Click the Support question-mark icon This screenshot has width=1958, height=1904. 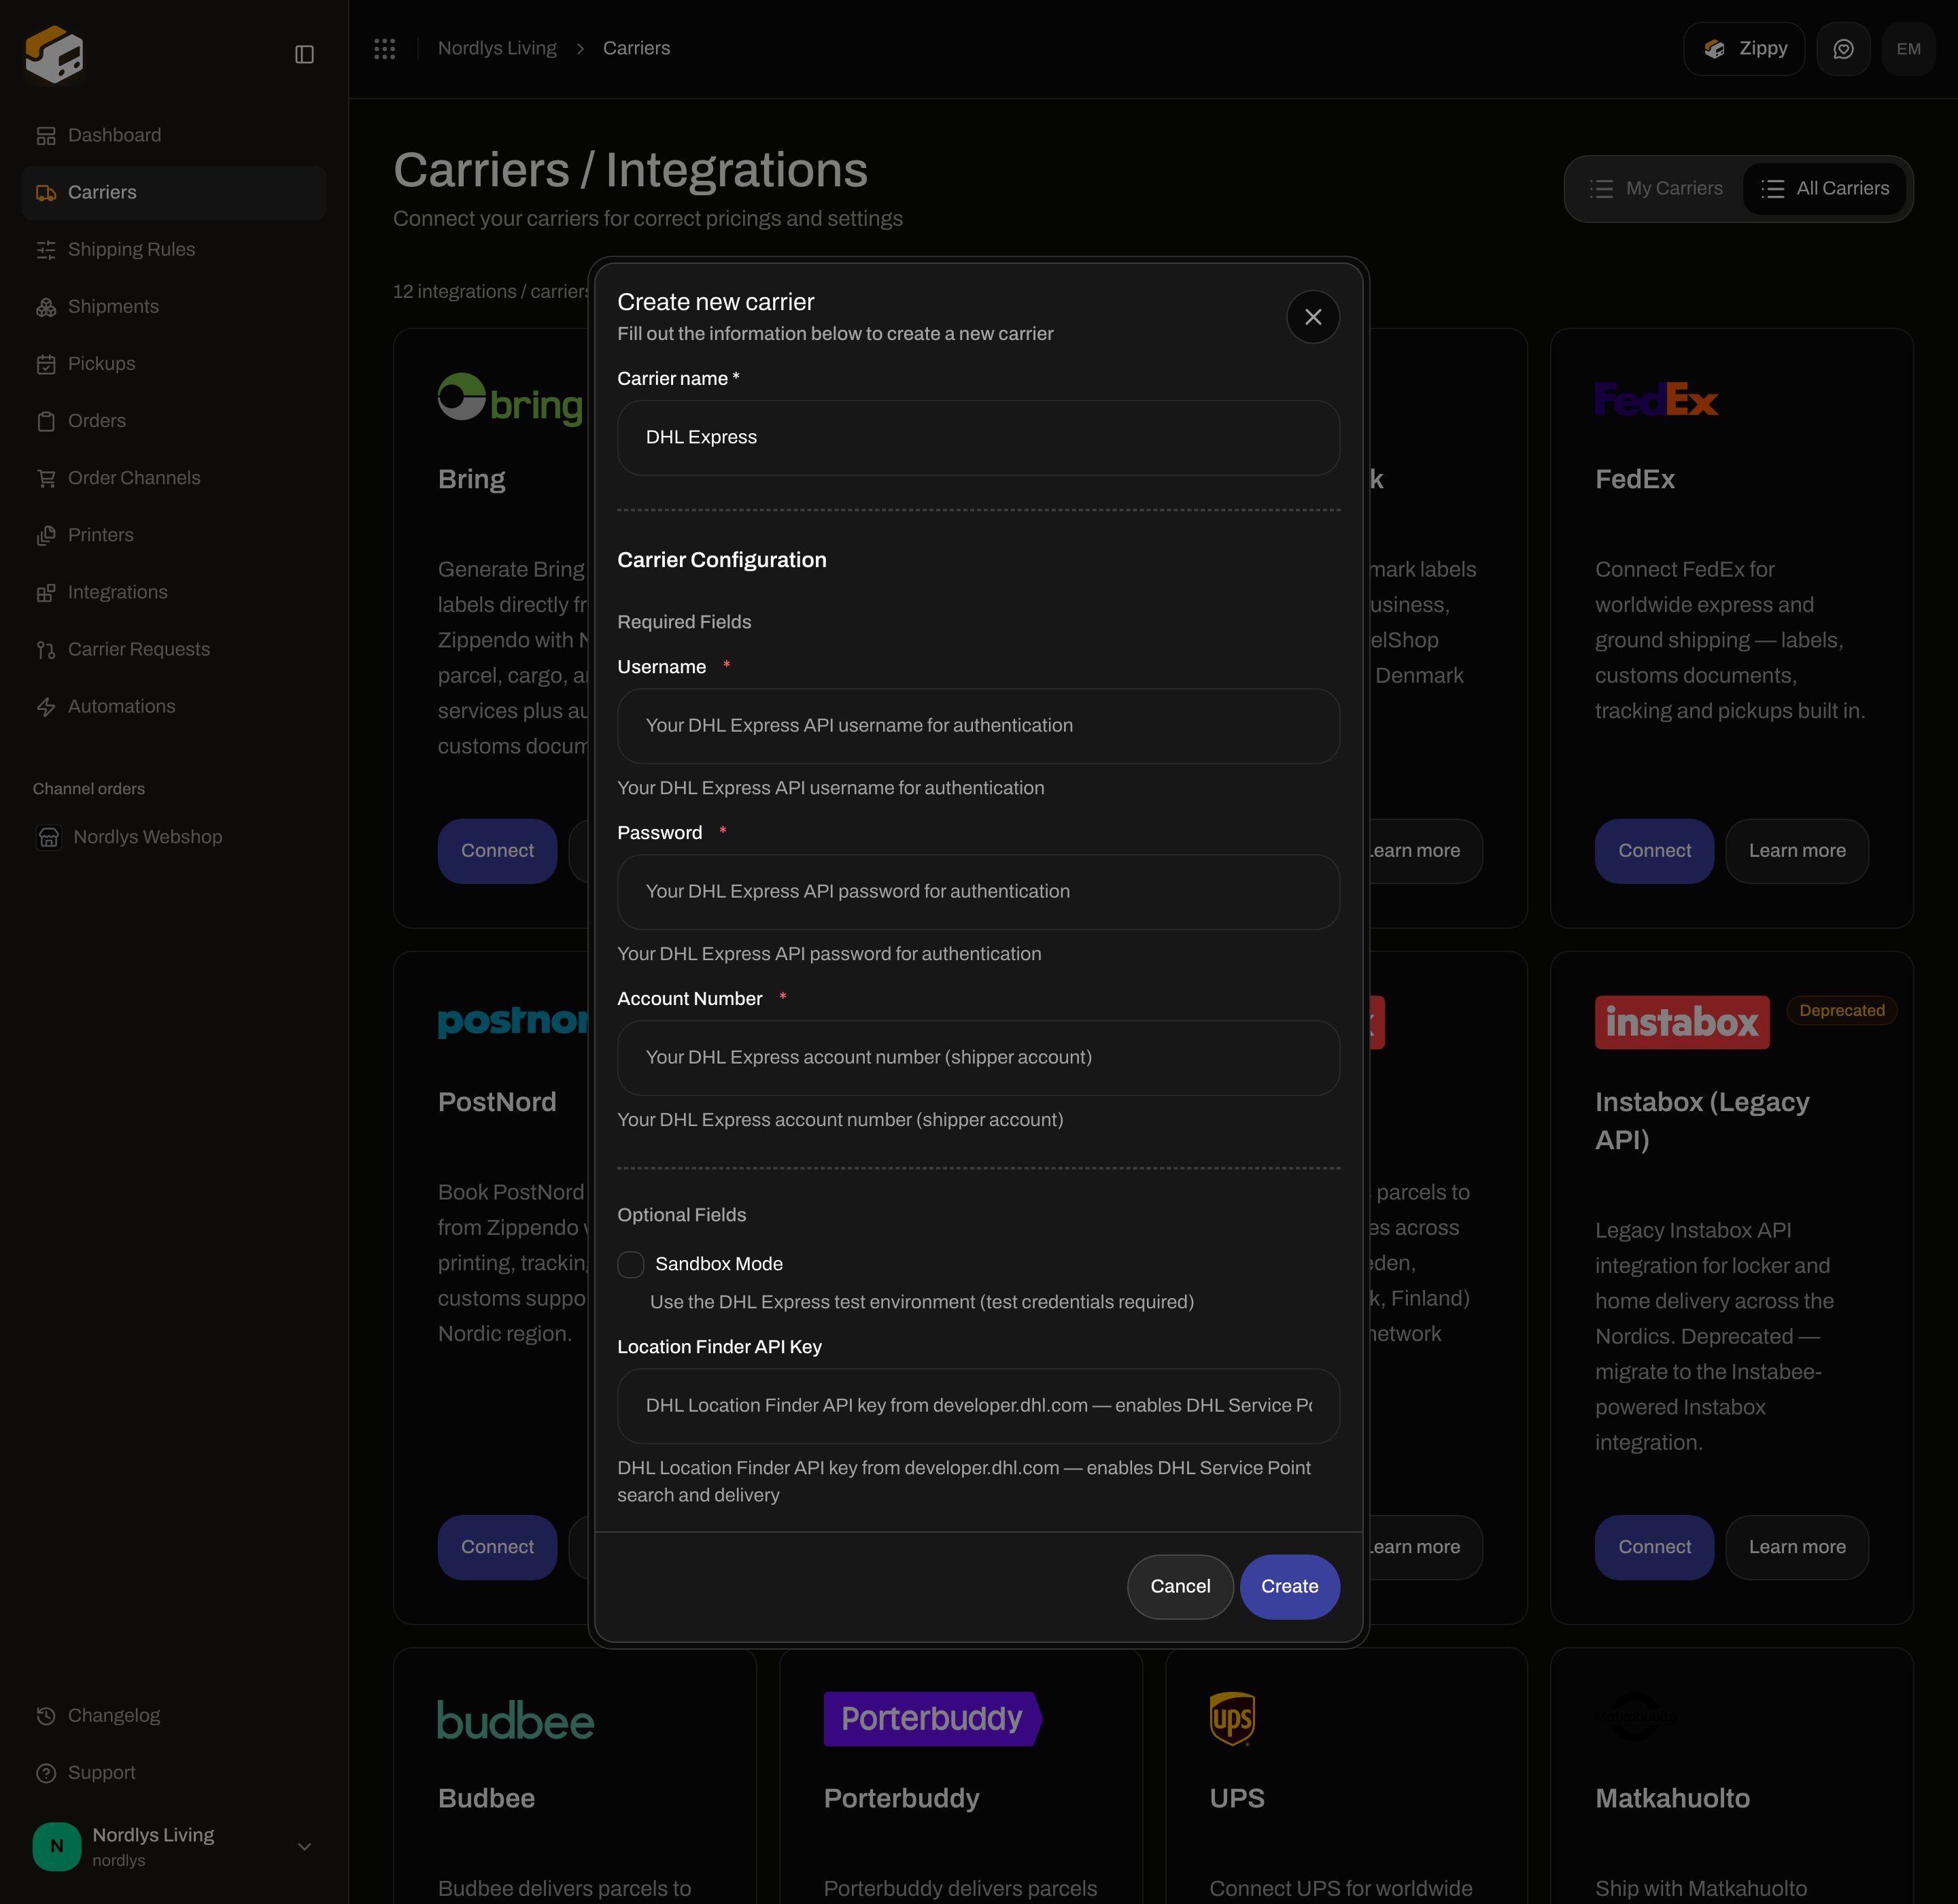pyautogui.click(x=46, y=1773)
